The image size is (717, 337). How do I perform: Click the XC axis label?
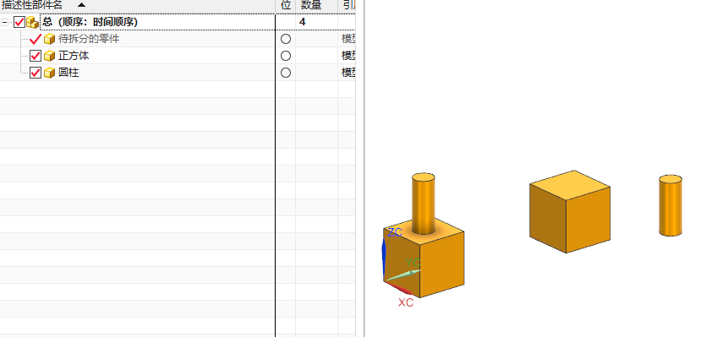tap(406, 302)
